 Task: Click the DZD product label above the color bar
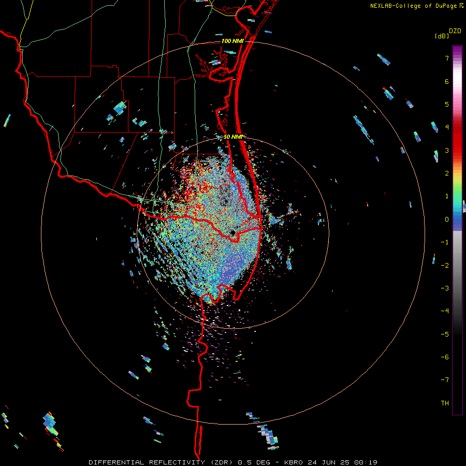(455, 31)
